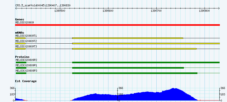Click the long green segment of MELO3C020809P3
The height and width of the screenshot is (102, 227).
(135, 73)
